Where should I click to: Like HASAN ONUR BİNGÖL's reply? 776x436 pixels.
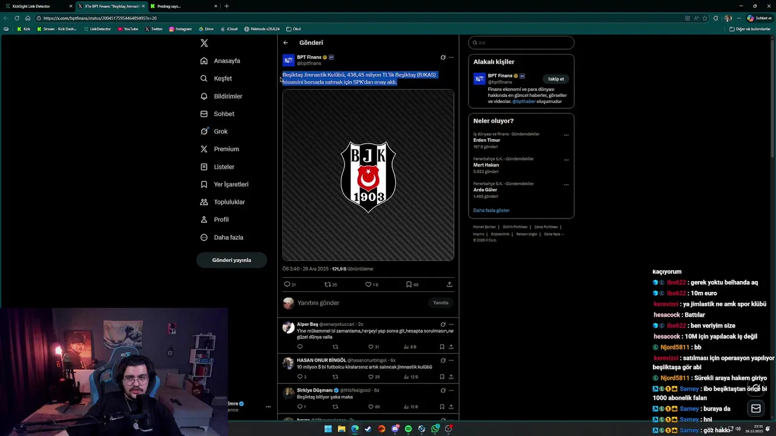coord(373,377)
